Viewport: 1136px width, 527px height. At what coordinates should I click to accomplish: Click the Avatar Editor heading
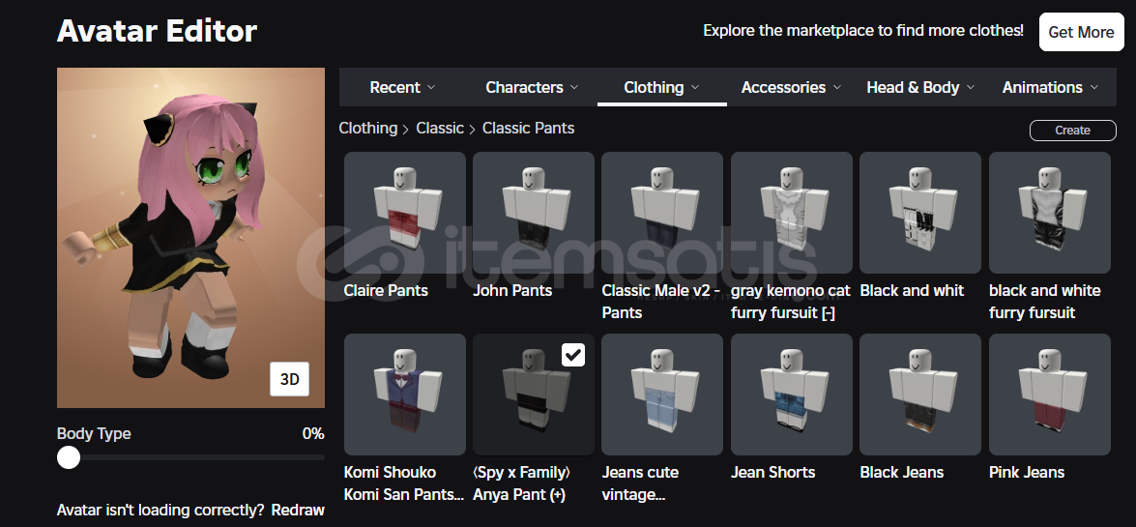pos(158,31)
